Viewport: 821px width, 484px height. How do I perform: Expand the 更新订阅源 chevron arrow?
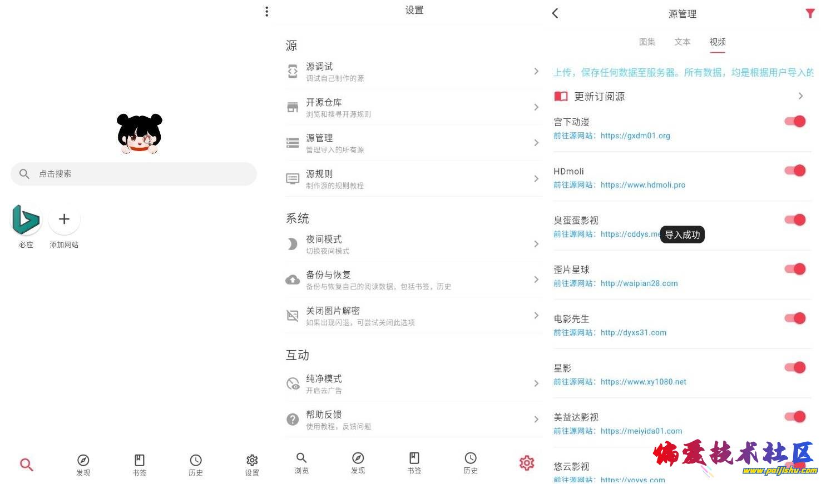800,96
